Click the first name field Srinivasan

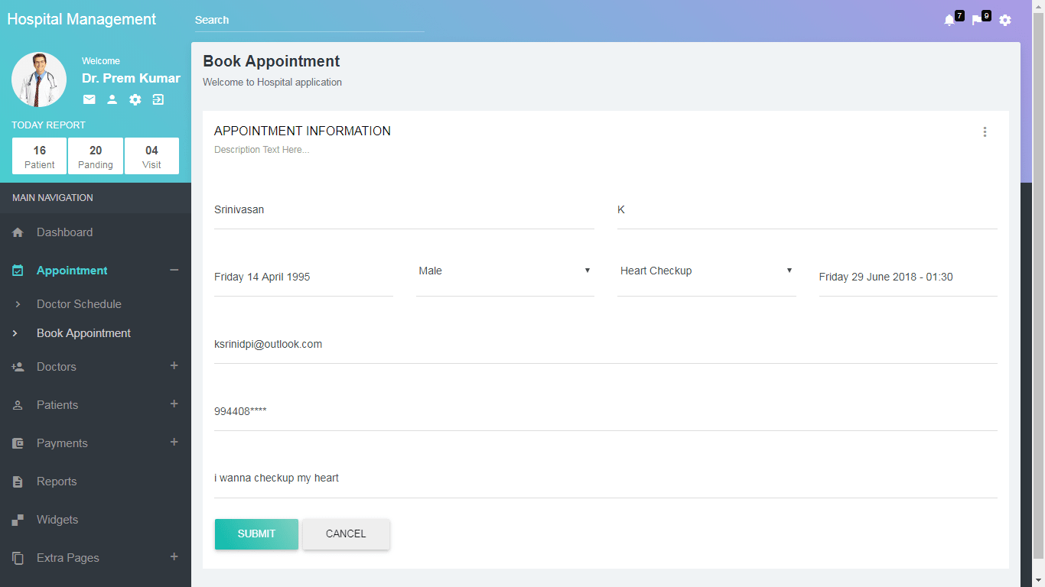(x=404, y=209)
